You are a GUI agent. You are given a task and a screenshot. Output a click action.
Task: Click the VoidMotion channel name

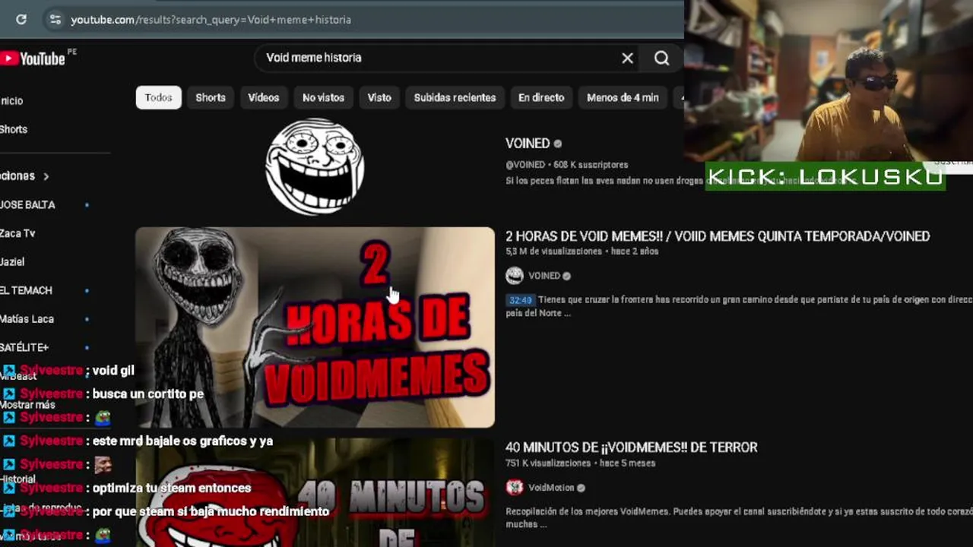(x=551, y=488)
